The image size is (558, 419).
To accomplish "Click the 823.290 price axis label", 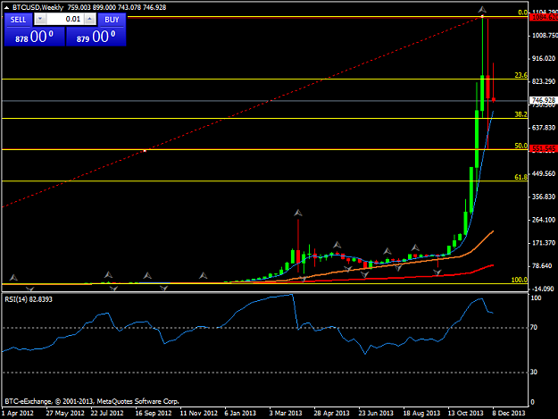I will 544,81.
